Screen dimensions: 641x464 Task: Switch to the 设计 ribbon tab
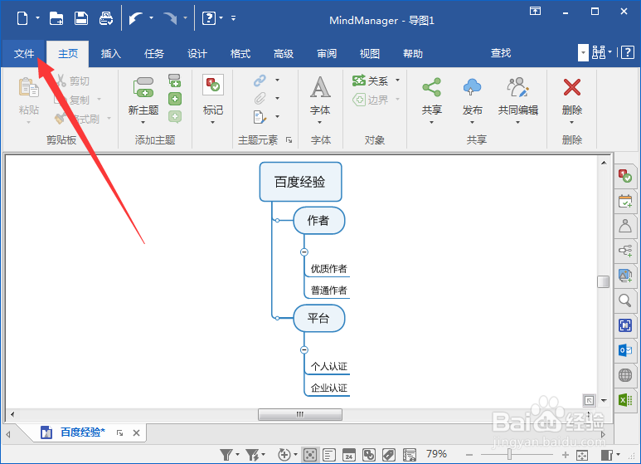(x=197, y=54)
